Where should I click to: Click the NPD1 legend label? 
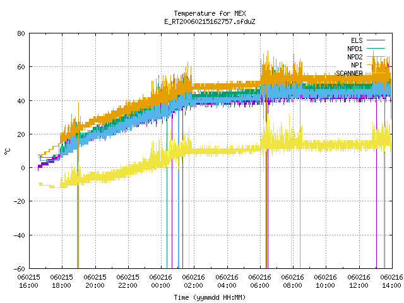point(355,49)
